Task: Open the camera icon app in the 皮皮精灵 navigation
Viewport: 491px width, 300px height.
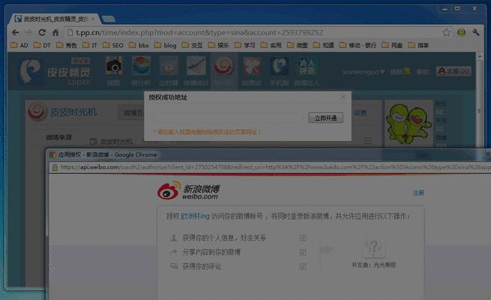Action: (x=114, y=65)
